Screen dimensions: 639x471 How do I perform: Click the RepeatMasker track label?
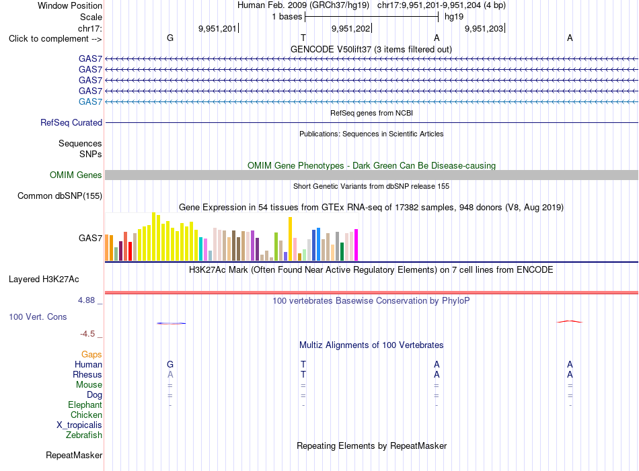(74, 455)
